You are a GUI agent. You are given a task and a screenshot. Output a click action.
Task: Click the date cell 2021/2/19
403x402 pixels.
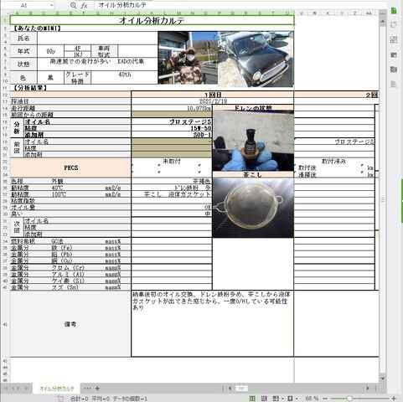click(212, 101)
